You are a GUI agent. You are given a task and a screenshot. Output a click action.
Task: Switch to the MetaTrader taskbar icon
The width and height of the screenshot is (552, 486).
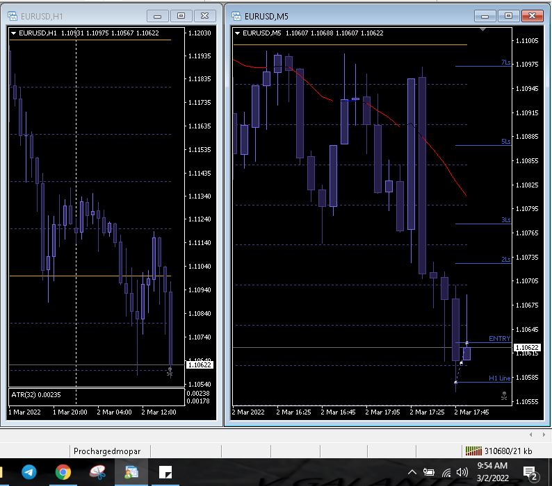click(131, 472)
